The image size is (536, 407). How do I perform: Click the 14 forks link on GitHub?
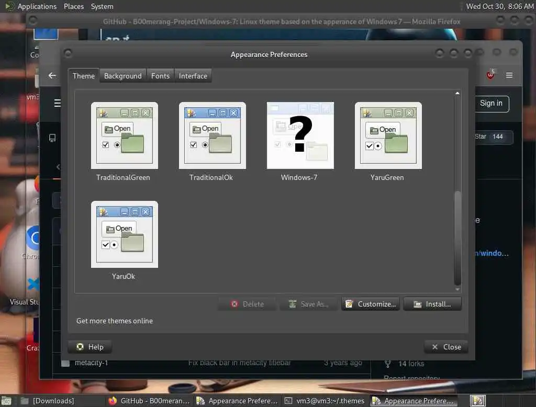(411, 364)
